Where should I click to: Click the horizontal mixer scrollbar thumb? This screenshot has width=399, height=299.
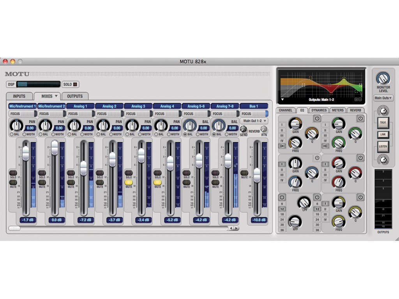click(14, 228)
